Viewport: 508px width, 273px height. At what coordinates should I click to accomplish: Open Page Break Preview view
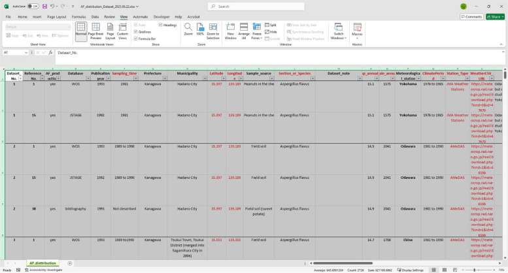pyautogui.click(x=95, y=31)
